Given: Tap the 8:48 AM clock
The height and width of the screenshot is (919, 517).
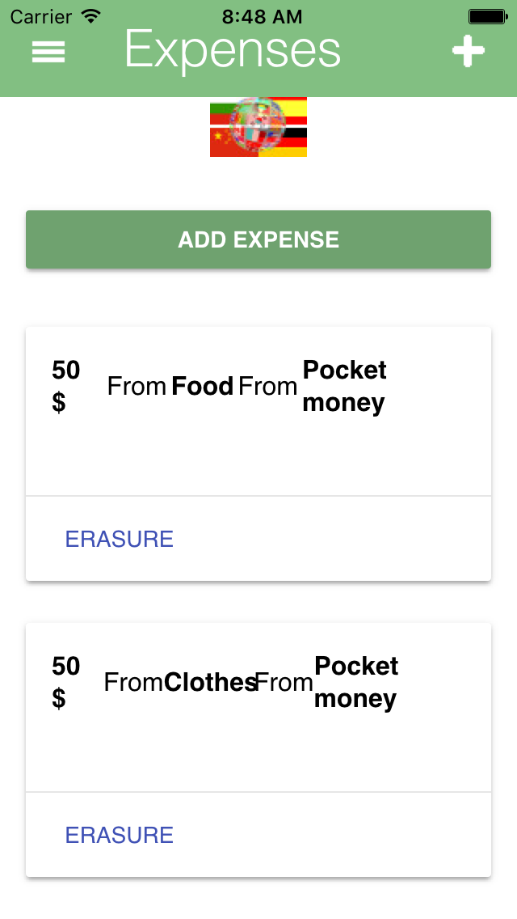Looking at the screenshot, I should (x=262, y=16).
